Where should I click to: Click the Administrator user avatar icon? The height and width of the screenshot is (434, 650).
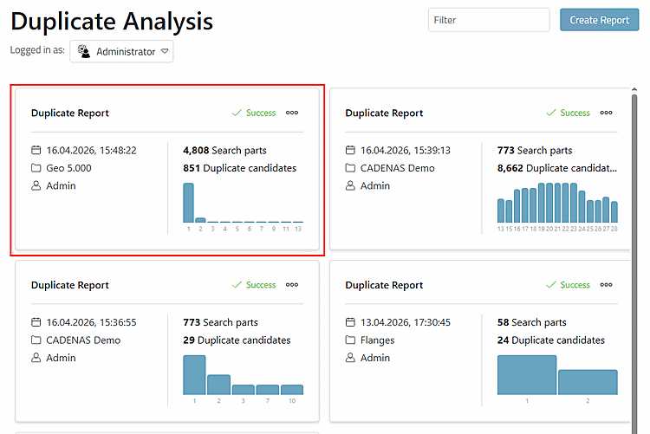click(84, 51)
